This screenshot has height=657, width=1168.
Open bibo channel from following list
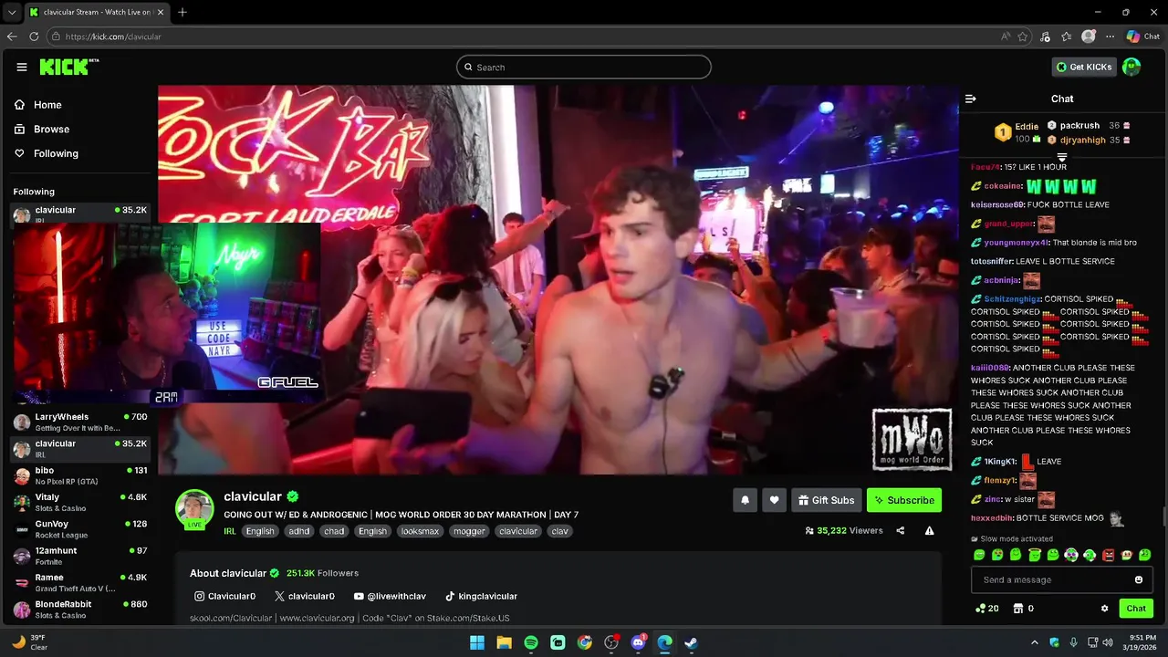coord(80,476)
